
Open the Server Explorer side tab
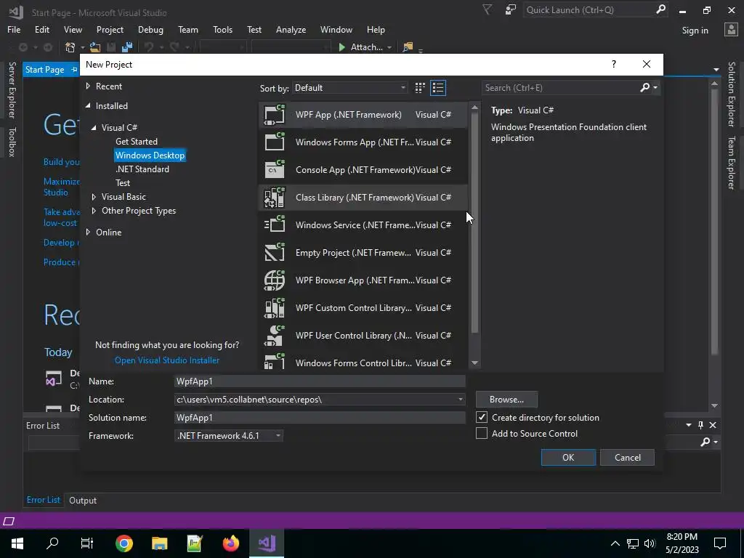[12, 89]
